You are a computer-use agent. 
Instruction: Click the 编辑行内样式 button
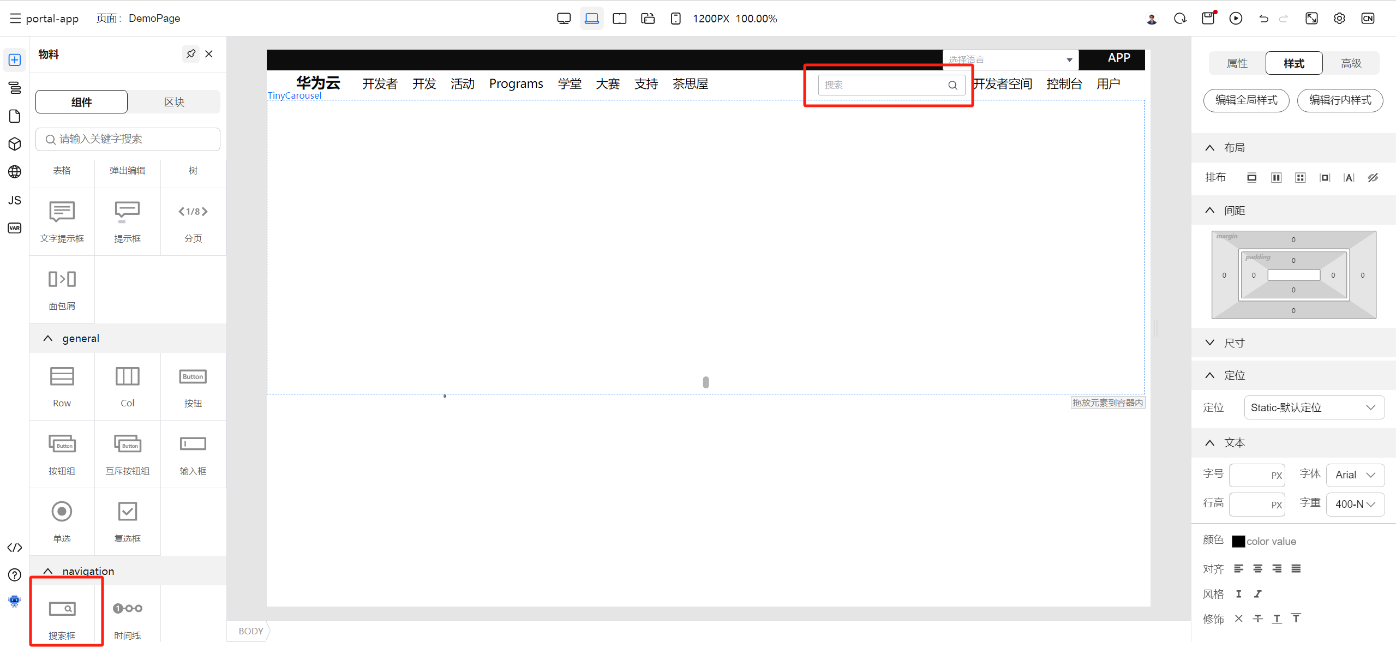[x=1340, y=100]
